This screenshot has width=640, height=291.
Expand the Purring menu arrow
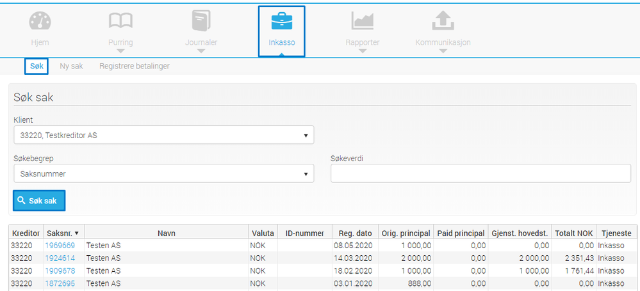(x=120, y=51)
